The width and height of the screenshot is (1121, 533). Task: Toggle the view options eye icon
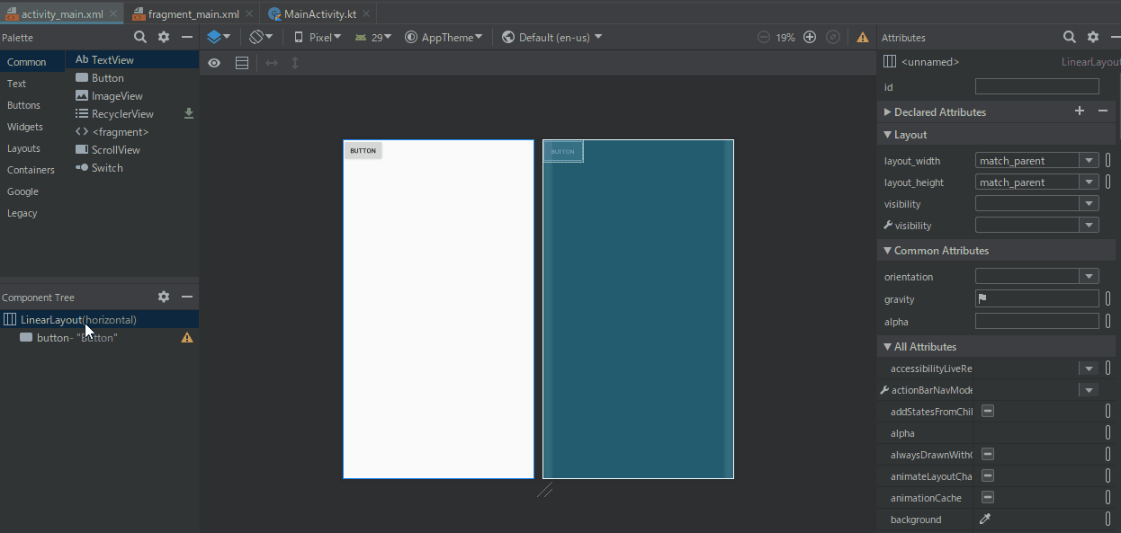(213, 63)
